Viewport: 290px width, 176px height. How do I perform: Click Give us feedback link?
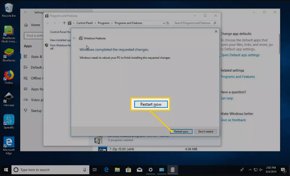[233, 120]
